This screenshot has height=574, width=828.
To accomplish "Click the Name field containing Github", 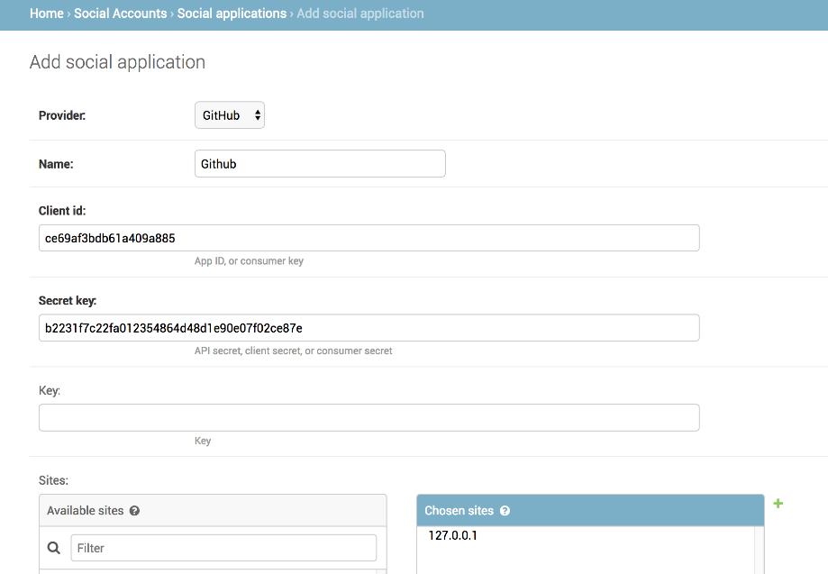I will point(320,164).
